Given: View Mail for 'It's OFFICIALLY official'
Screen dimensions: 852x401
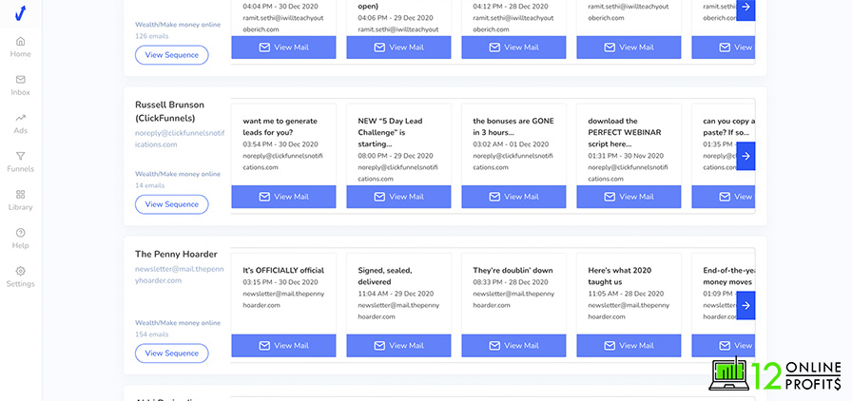Looking at the screenshot, I should pyautogui.click(x=283, y=346).
